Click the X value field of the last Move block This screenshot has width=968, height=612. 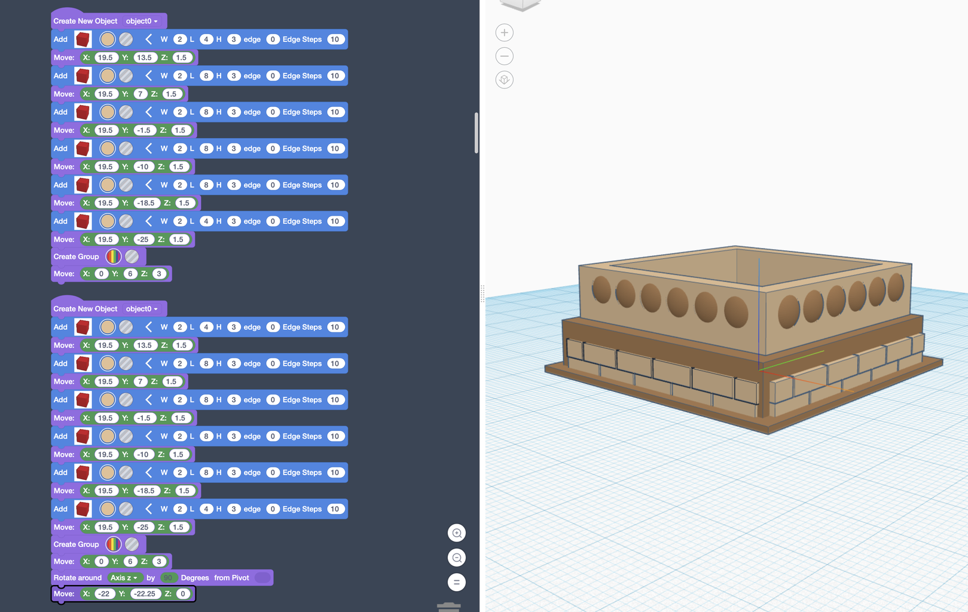(105, 593)
